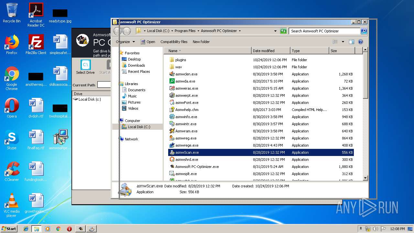Sort by Date modified column header

(x=271, y=51)
